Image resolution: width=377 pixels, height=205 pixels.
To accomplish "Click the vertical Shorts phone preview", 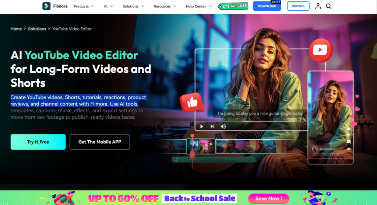I will click(331, 118).
